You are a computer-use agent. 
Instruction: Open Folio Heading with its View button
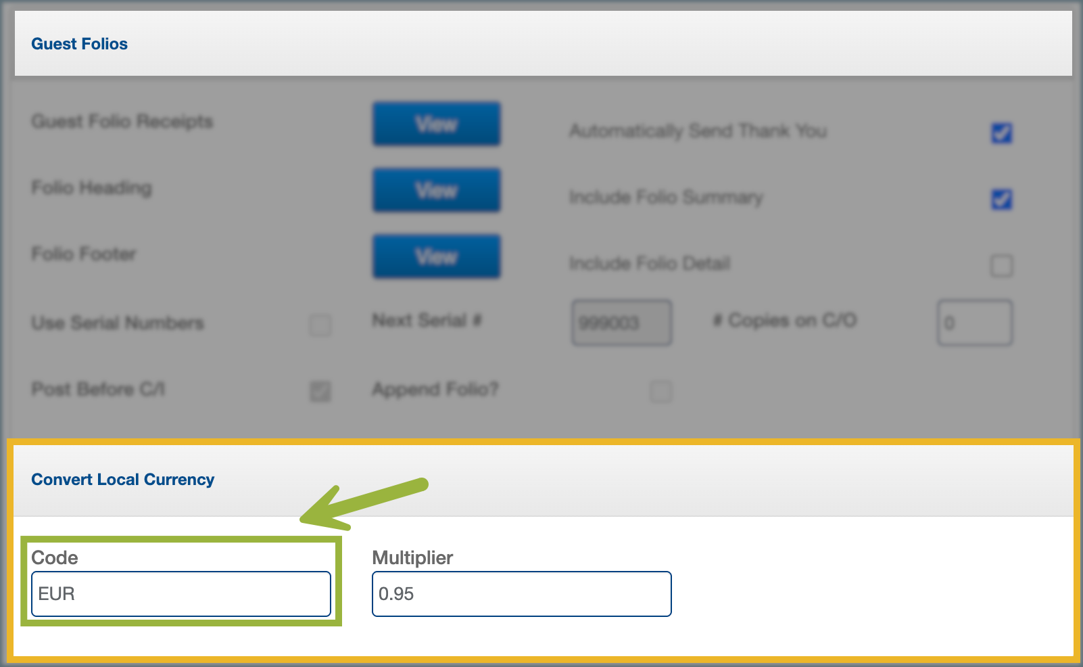pyautogui.click(x=436, y=190)
